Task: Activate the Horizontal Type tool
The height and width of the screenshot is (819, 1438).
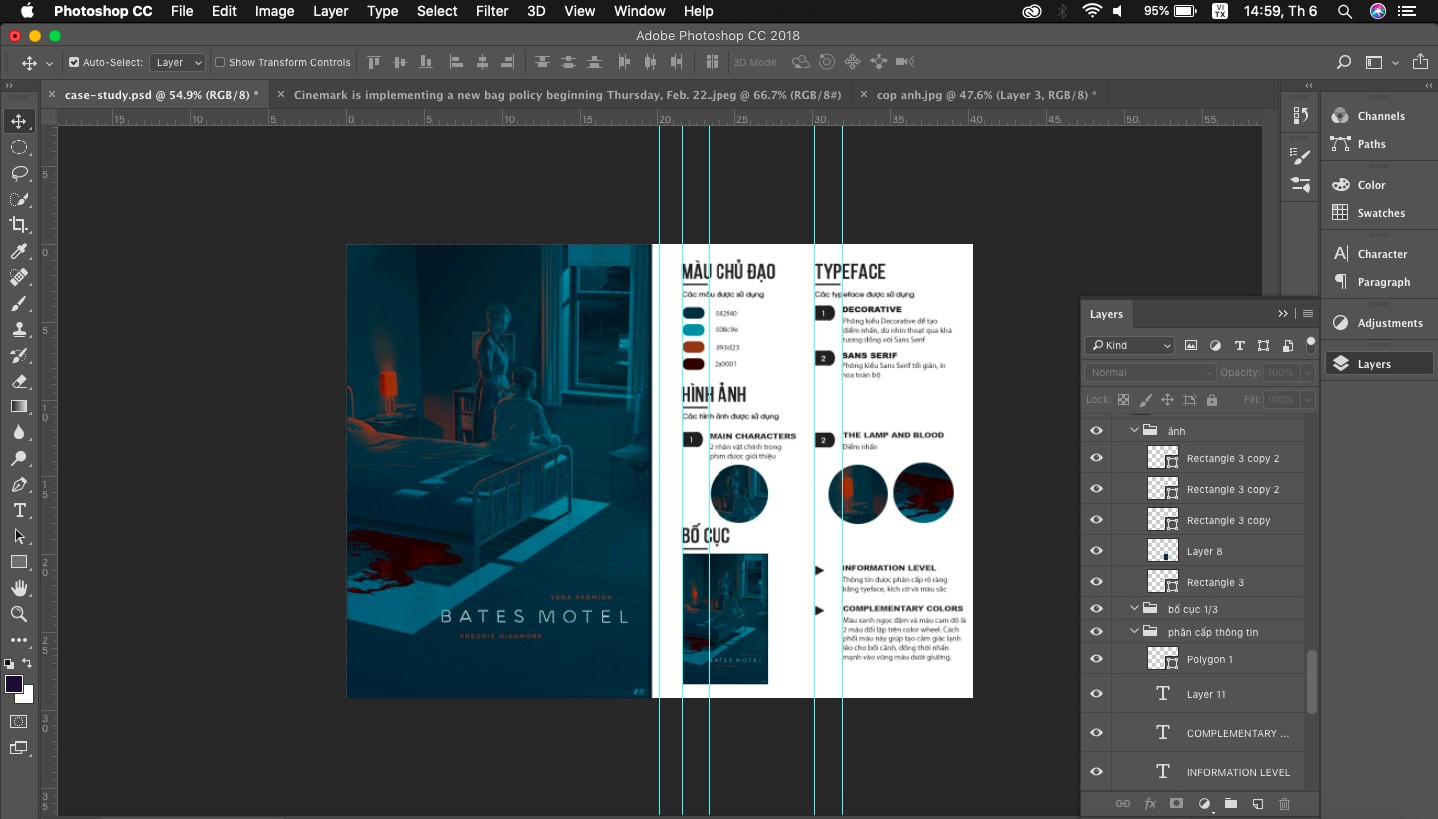Action: (x=19, y=510)
